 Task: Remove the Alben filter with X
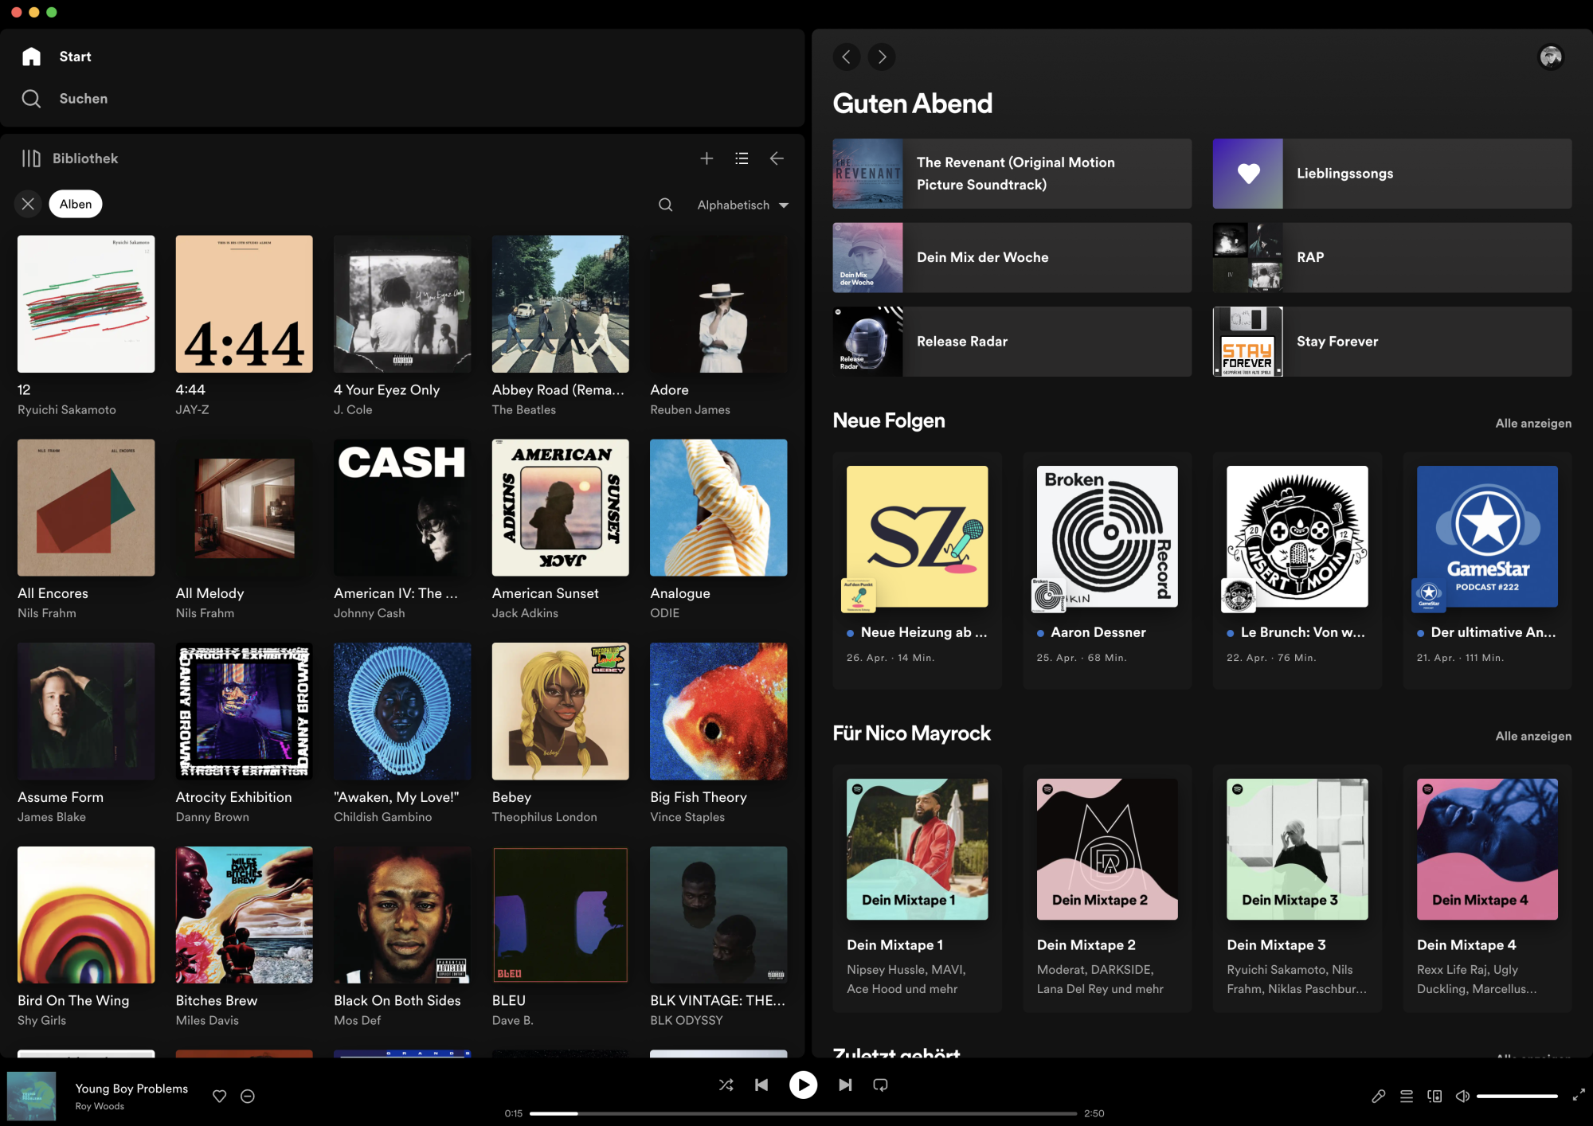[28, 204]
